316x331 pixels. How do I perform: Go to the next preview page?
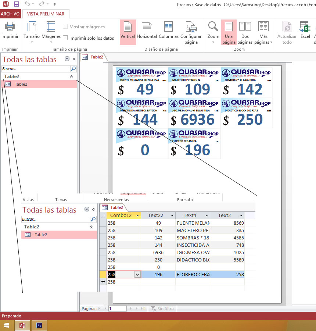pos(131,309)
